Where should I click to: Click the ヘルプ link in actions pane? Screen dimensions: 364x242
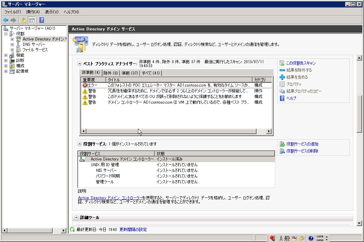point(291,98)
